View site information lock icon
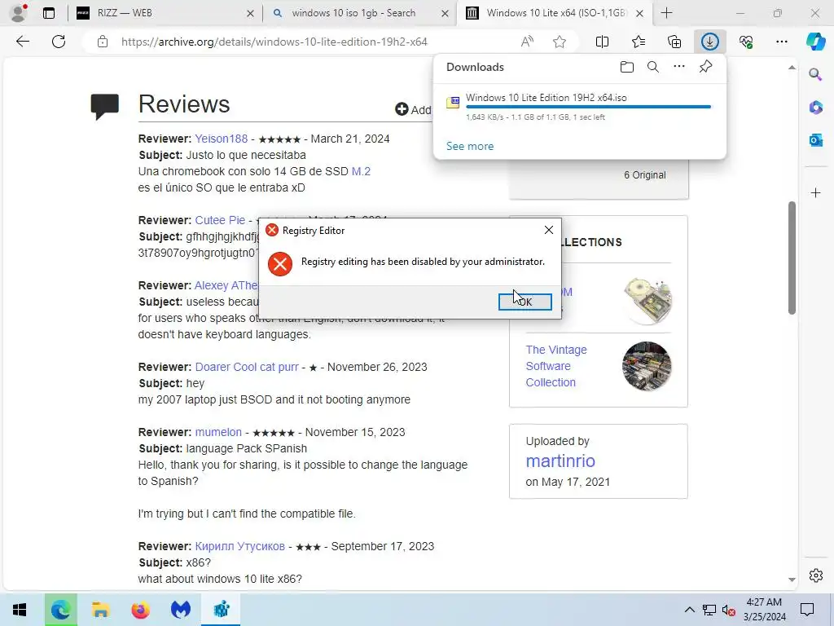Screen dimensions: 834x626 pyautogui.click(x=103, y=42)
